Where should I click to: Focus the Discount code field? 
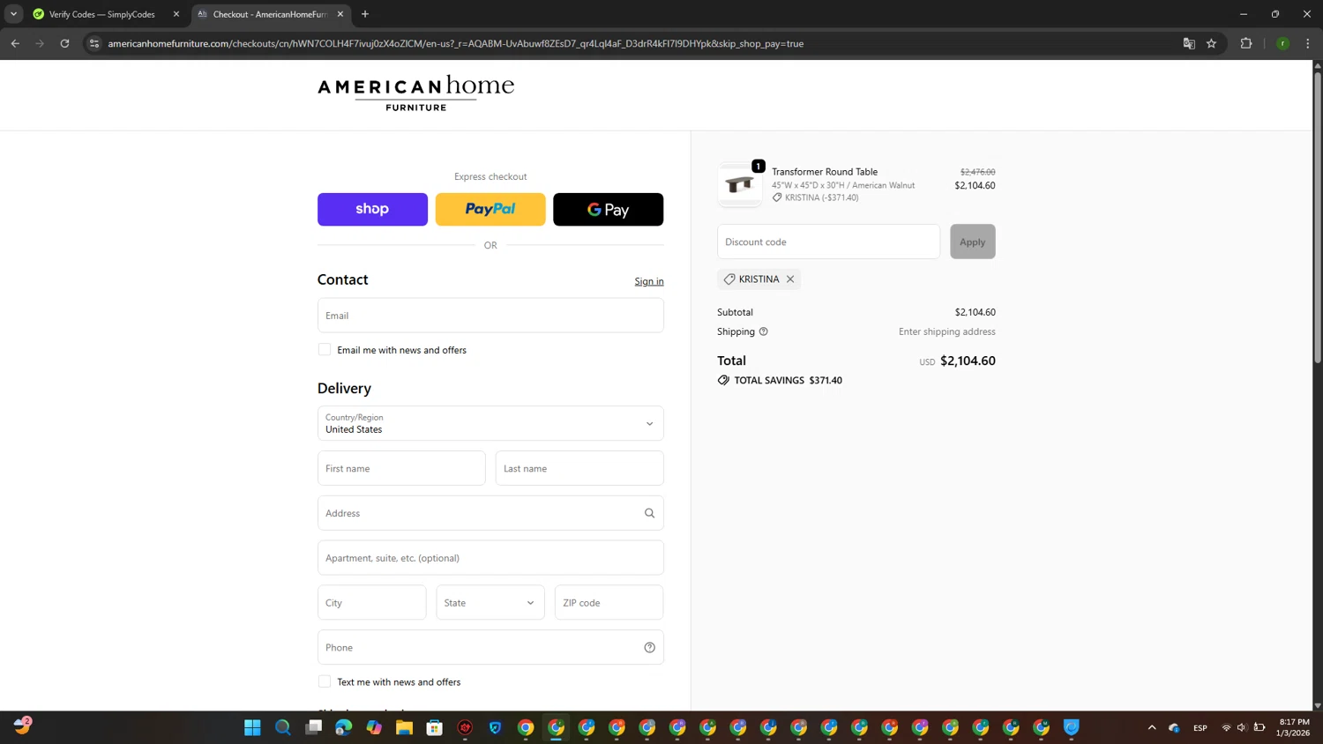pos(828,242)
